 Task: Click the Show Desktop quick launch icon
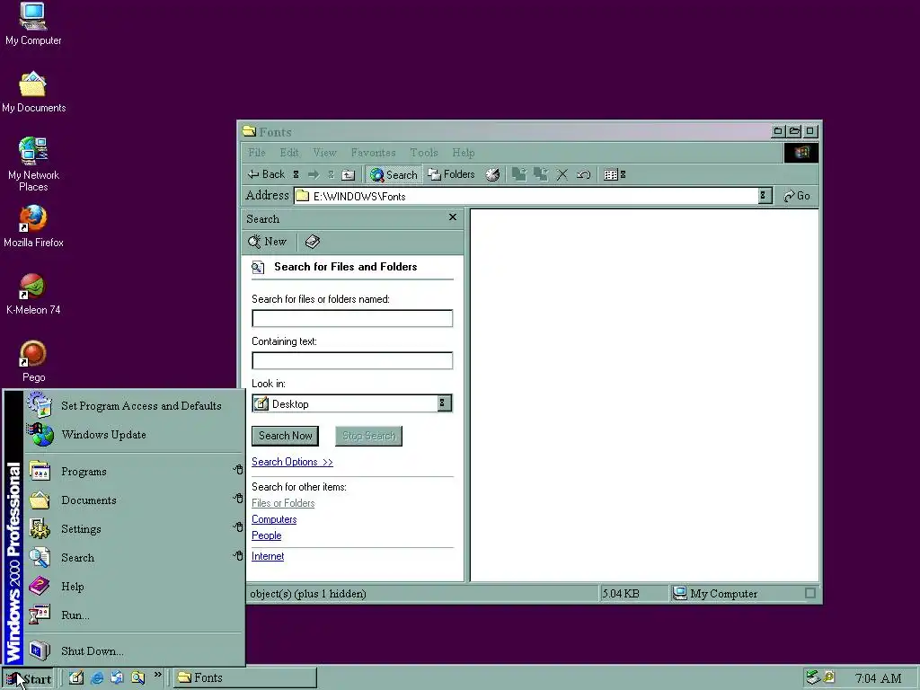click(75, 677)
